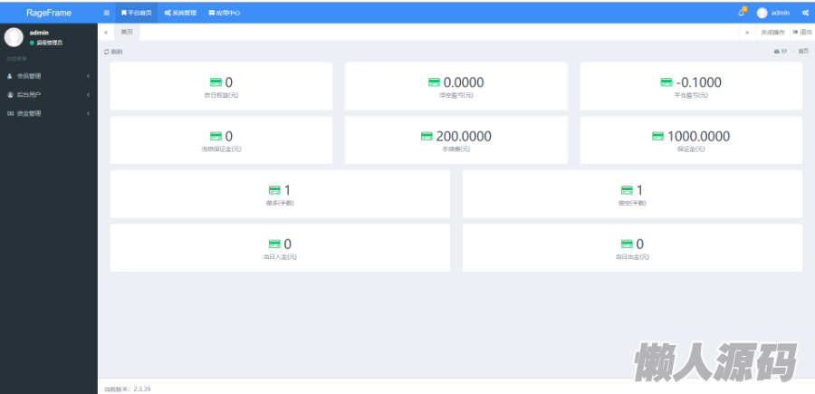
Task: Expand the 会员管理 menu chevron
Action: (x=88, y=76)
